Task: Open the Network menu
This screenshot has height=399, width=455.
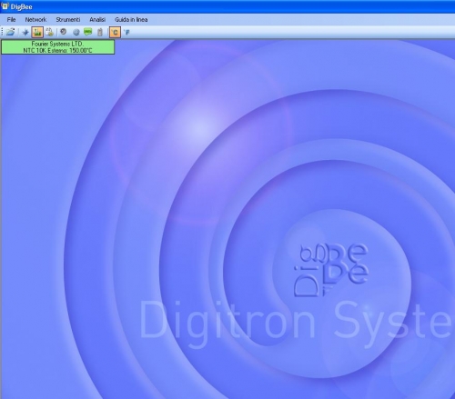Action: tap(35, 19)
